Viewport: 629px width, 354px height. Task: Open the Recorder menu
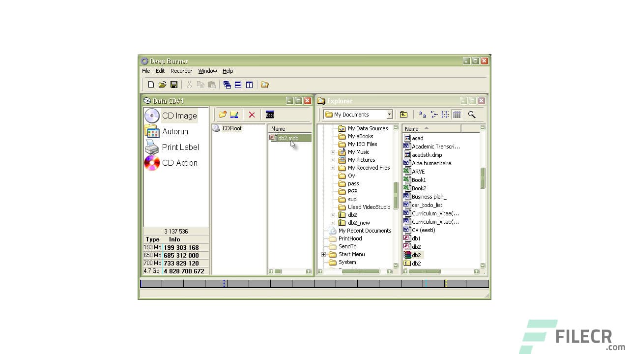coord(181,70)
